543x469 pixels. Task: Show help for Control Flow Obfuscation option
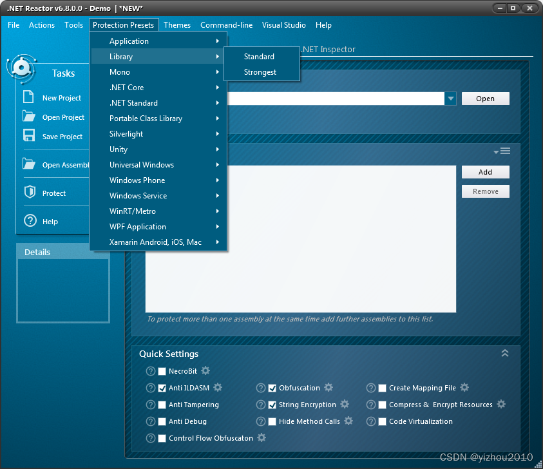151,438
